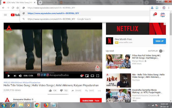The width and height of the screenshot is (172, 108).
Task: Click the browser forward arrow
Action: [8, 8]
